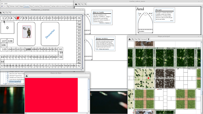This screenshot has height=114, width=203.
Task: Click red marker on Mapa principal map
Action: (x=148, y=78)
